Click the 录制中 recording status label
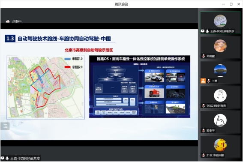Viewport: 243px width, 162px height. (x=17, y=21)
